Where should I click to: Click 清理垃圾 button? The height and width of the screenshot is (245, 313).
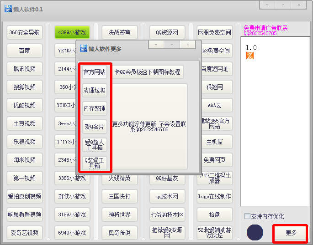click(x=95, y=90)
